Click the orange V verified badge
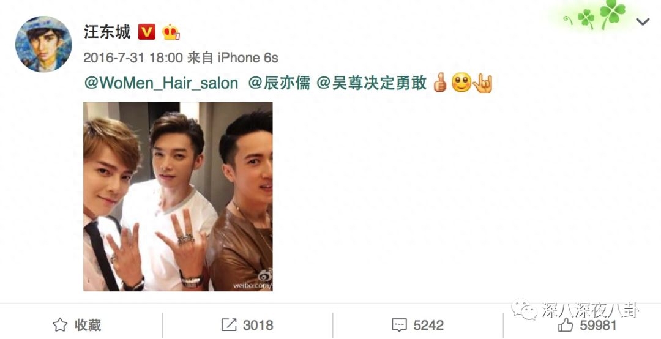Screen dimensions: 661x339 [147, 32]
